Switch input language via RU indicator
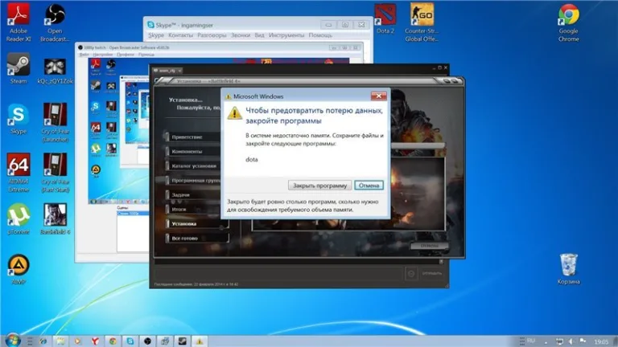Image resolution: width=618 pixels, height=347 pixels. tap(531, 341)
